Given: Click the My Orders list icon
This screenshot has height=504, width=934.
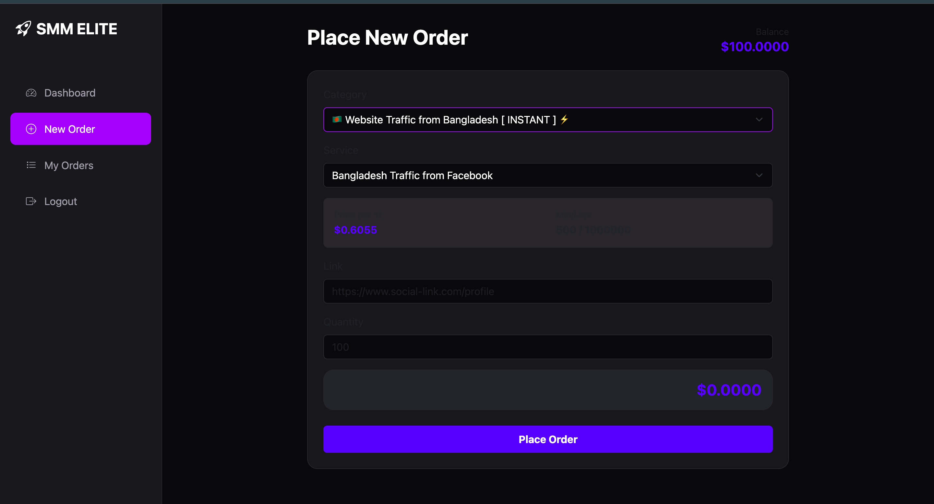Looking at the screenshot, I should [x=31, y=165].
